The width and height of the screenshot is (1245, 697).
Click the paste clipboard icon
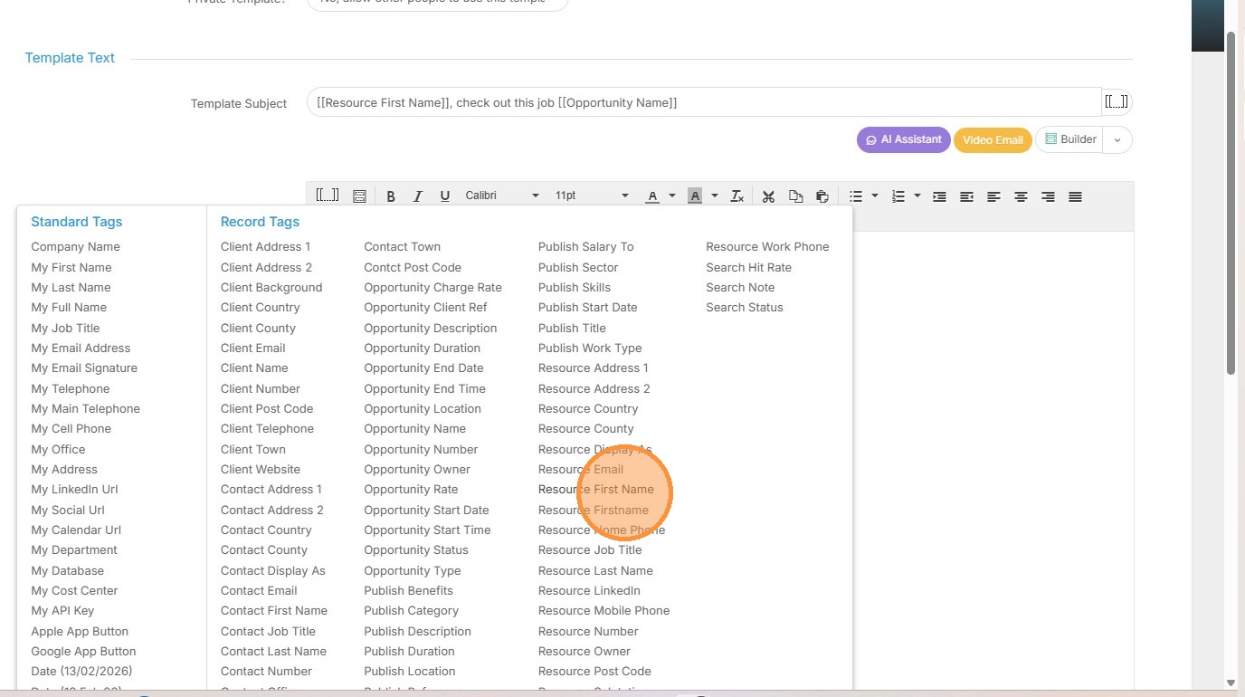pyautogui.click(x=822, y=196)
